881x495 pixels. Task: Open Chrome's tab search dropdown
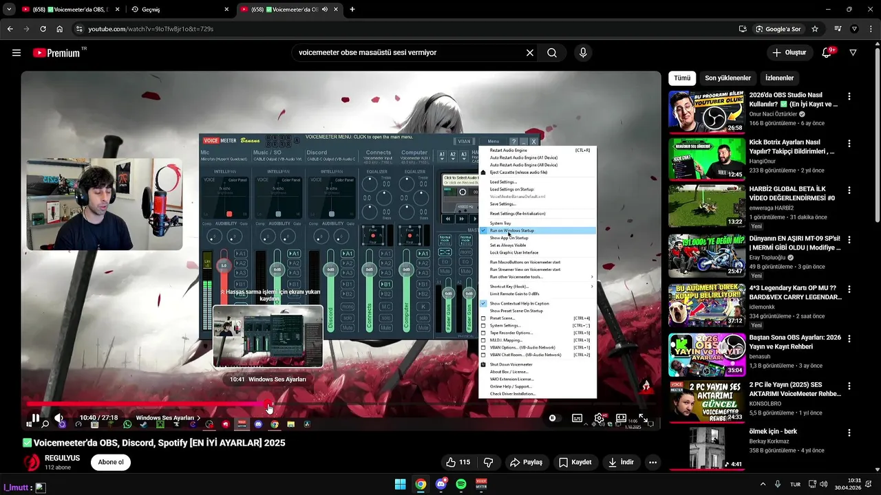pos(9,10)
